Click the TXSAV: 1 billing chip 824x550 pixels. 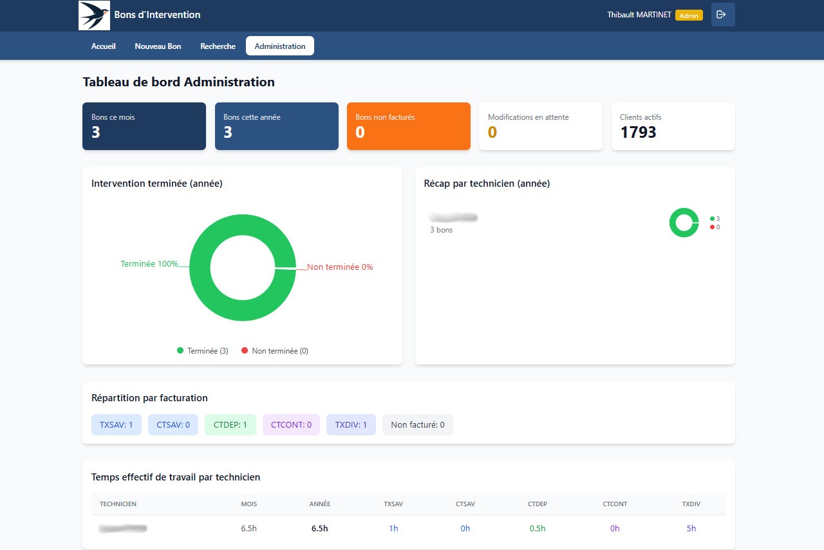point(116,425)
